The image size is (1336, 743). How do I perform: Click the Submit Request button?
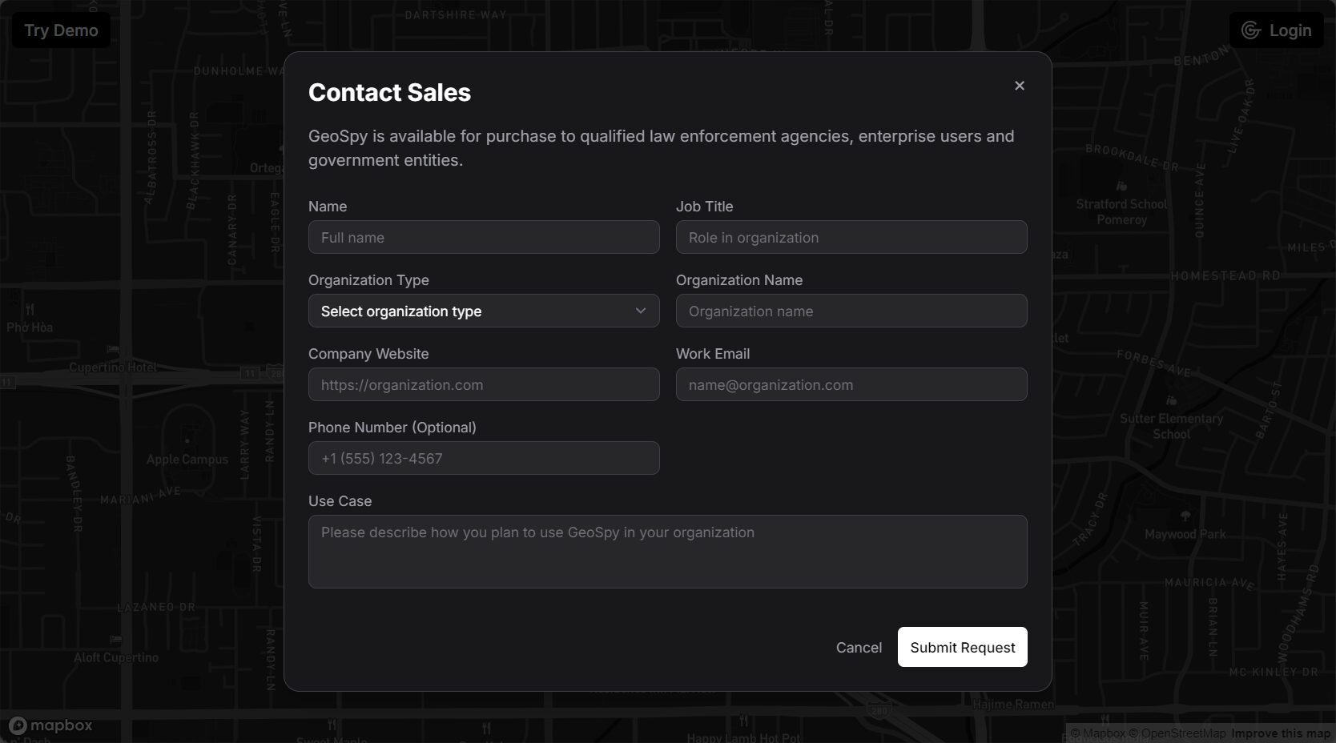click(x=962, y=648)
